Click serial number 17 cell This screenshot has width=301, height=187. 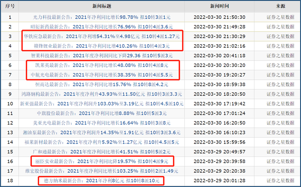(10, 171)
